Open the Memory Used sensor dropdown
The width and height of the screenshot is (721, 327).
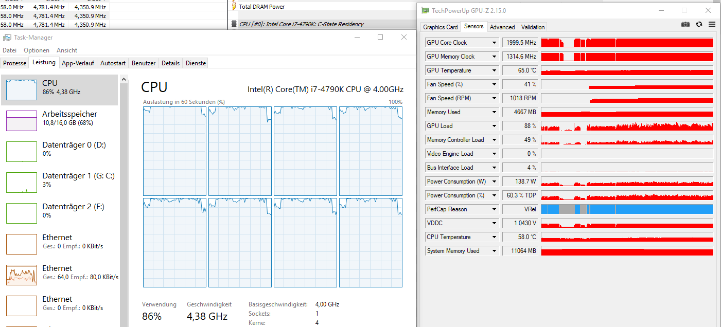tap(494, 112)
